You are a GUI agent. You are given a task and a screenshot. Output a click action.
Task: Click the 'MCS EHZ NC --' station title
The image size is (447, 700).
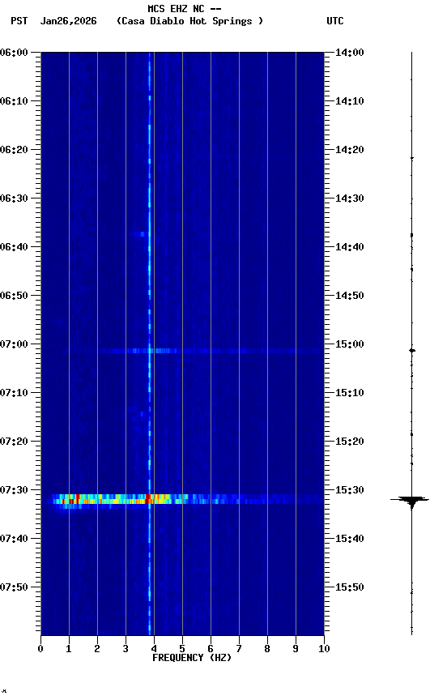185,8
